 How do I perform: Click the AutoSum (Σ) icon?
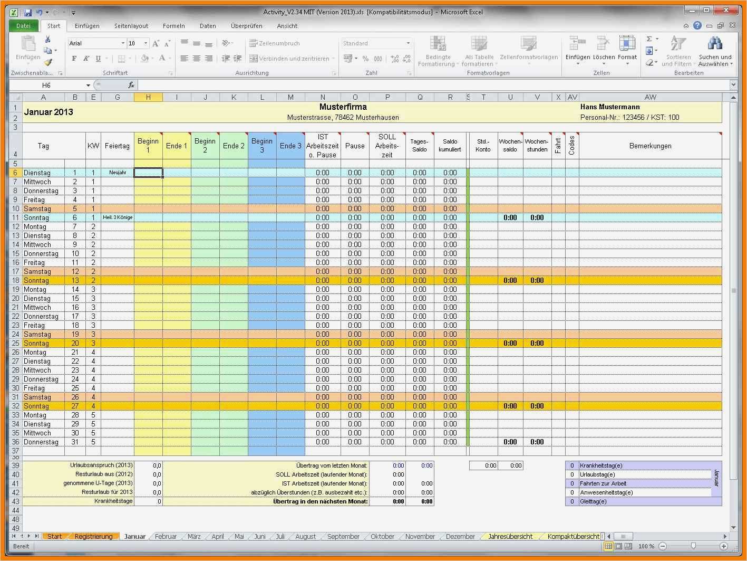tap(649, 39)
